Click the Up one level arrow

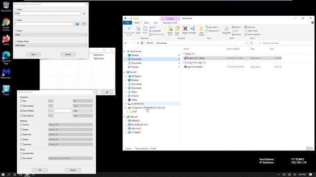tap(138, 43)
